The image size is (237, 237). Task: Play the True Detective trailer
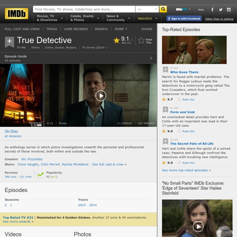[101, 96]
